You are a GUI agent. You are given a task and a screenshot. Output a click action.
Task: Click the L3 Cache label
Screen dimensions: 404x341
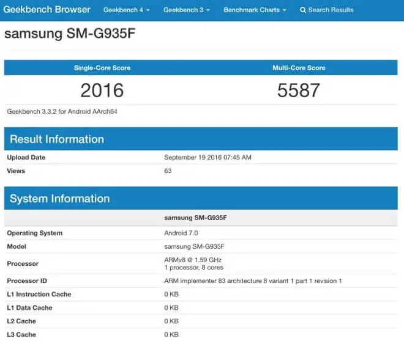click(x=21, y=334)
